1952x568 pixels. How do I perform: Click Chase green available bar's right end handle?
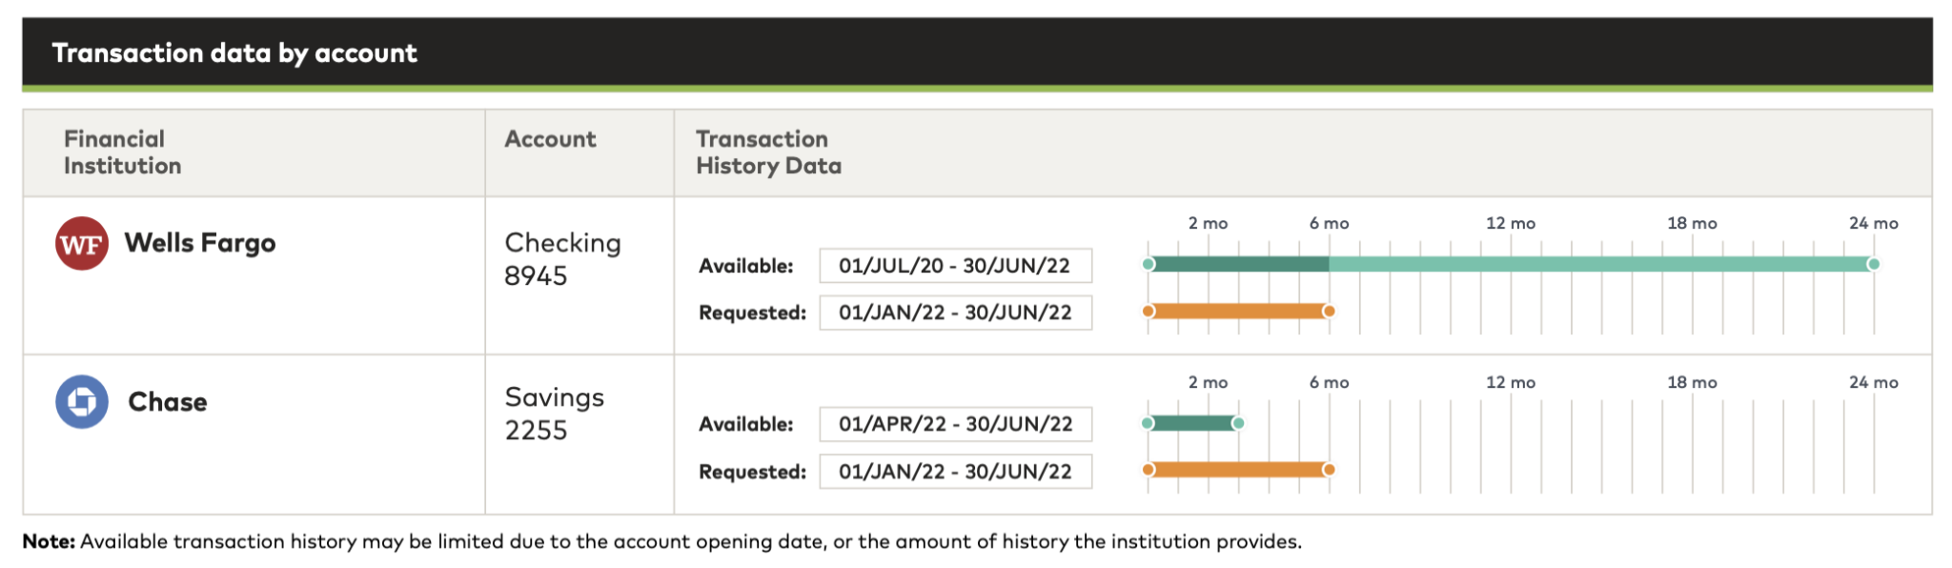(x=1238, y=423)
